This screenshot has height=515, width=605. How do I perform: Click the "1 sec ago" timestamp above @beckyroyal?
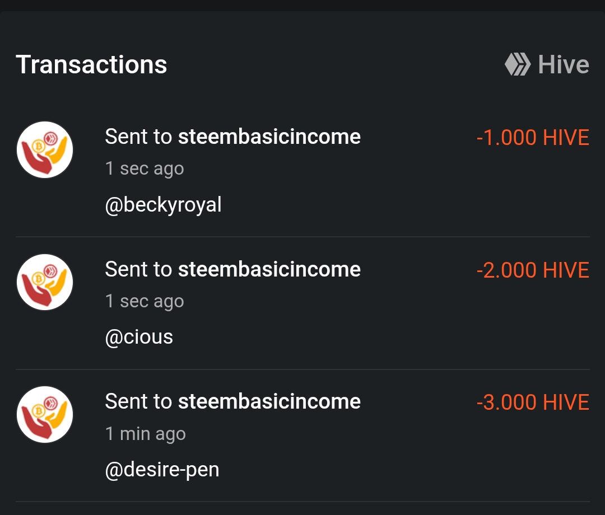(x=145, y=168)
